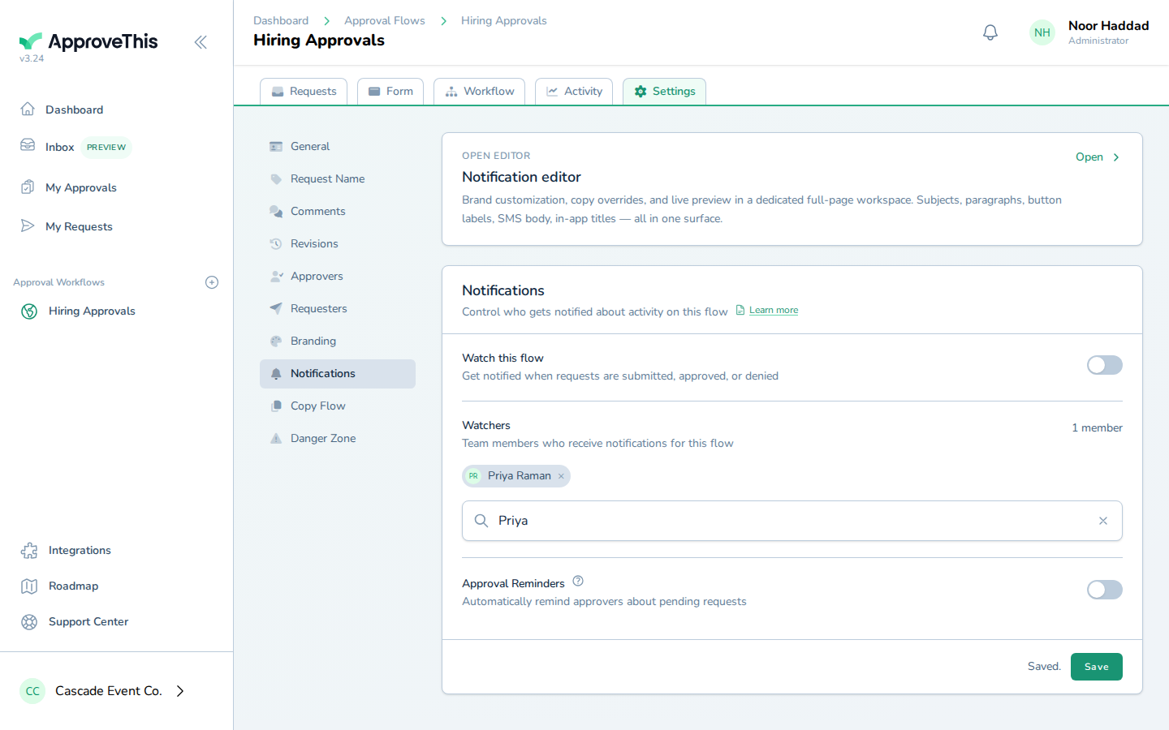Follow the Learn more link
1169x730 pixels.
773,311
